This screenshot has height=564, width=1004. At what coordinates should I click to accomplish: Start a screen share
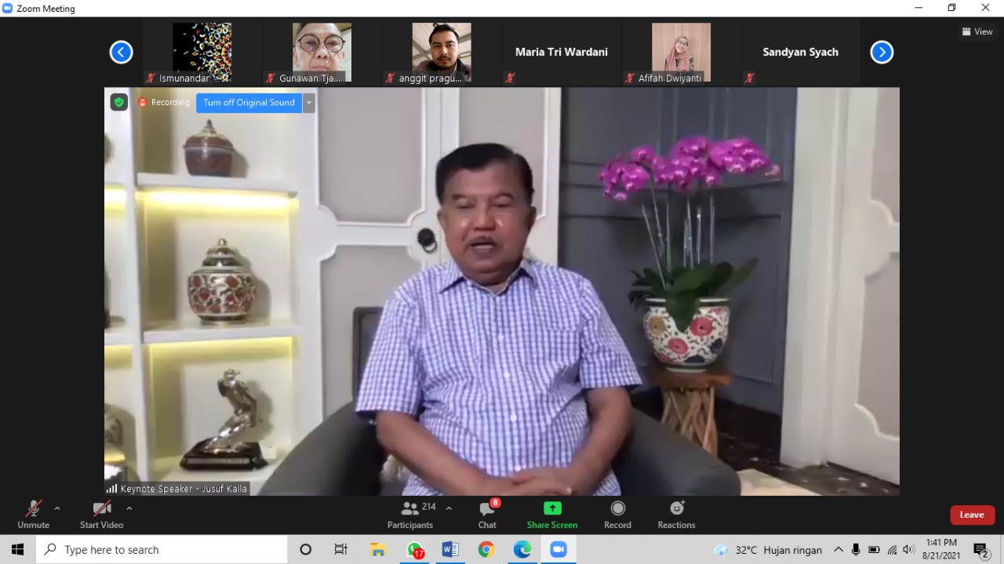pyautogui.click(x=552, y=514)
